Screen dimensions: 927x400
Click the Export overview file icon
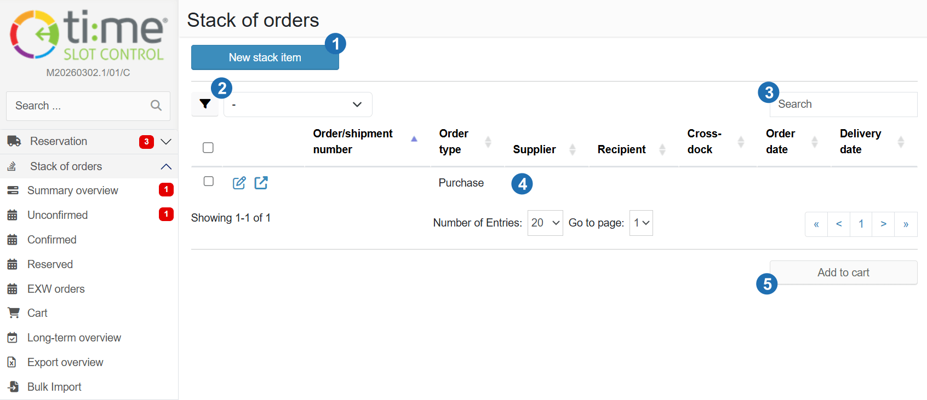[12, 362]
